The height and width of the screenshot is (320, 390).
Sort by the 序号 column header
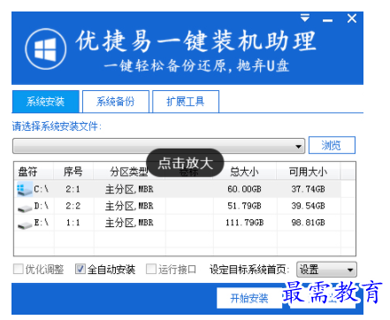[x=73, y=171]
